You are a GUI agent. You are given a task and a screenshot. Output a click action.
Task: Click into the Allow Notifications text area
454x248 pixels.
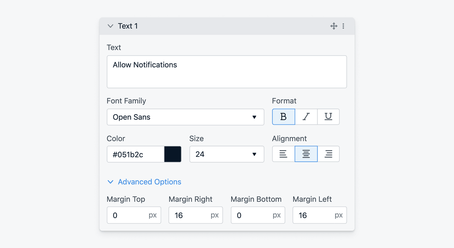coord(227,72)
